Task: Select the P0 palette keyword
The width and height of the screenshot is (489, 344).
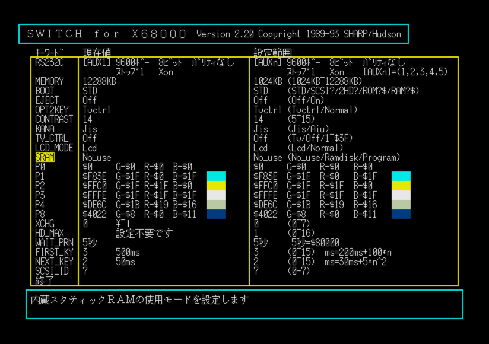Action: point(40,167)
